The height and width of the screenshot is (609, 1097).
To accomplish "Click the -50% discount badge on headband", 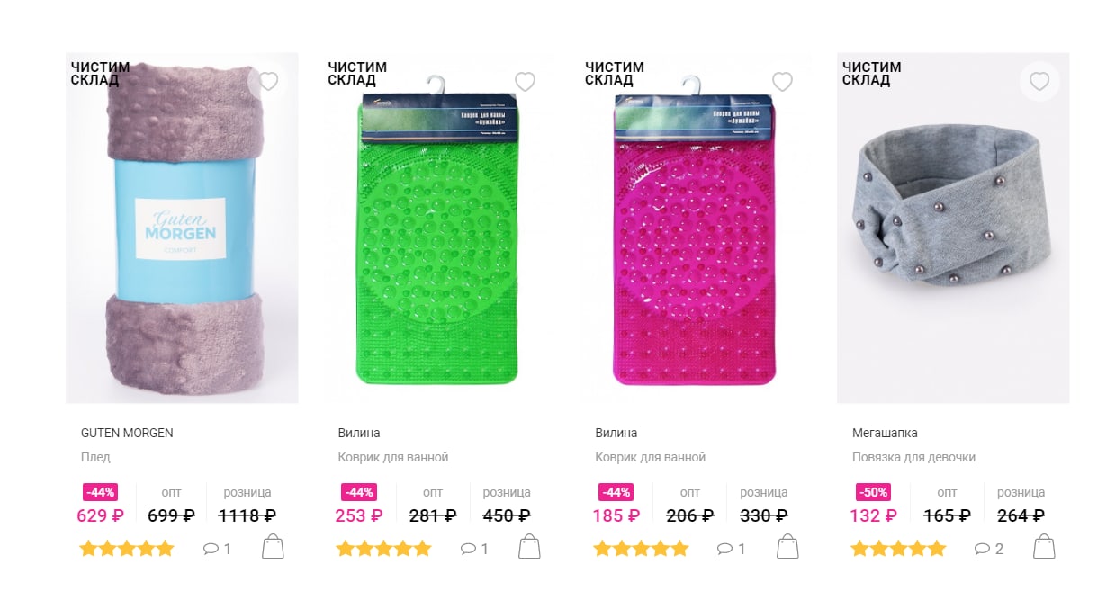I will pos(873,492).
